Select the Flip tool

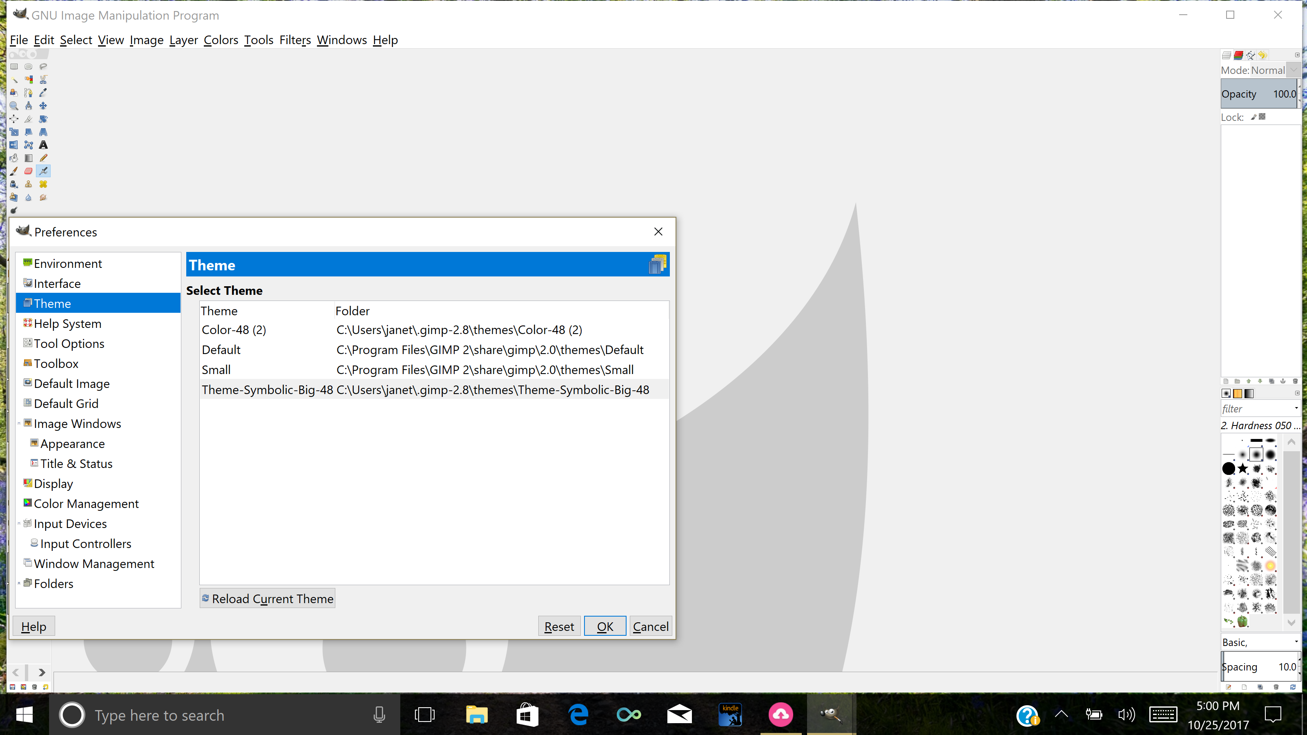[x=14, y=145]
